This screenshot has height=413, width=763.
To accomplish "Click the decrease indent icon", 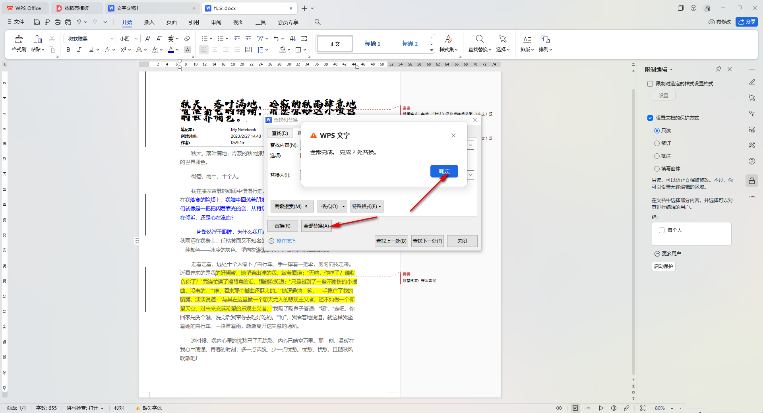I will 237,39.
